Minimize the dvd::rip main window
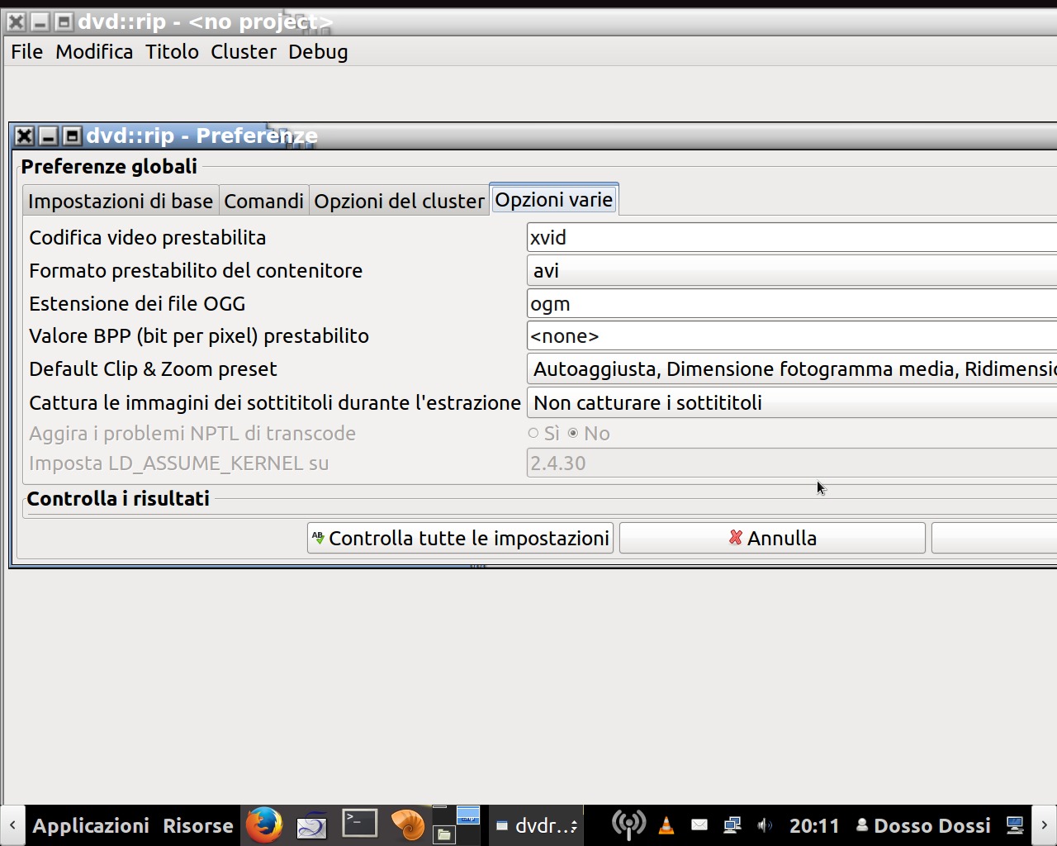1057x846 pixels. [40, 22]
